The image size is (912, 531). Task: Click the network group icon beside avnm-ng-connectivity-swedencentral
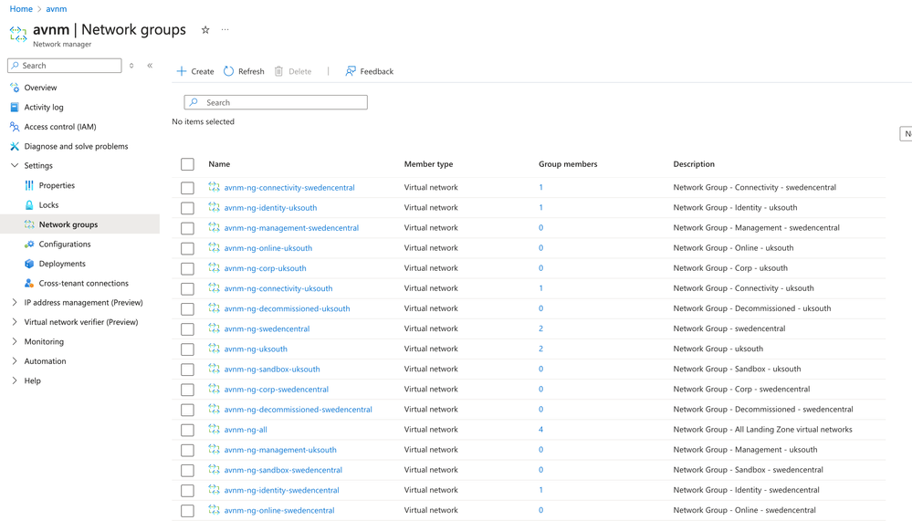(x=214, y=187)
